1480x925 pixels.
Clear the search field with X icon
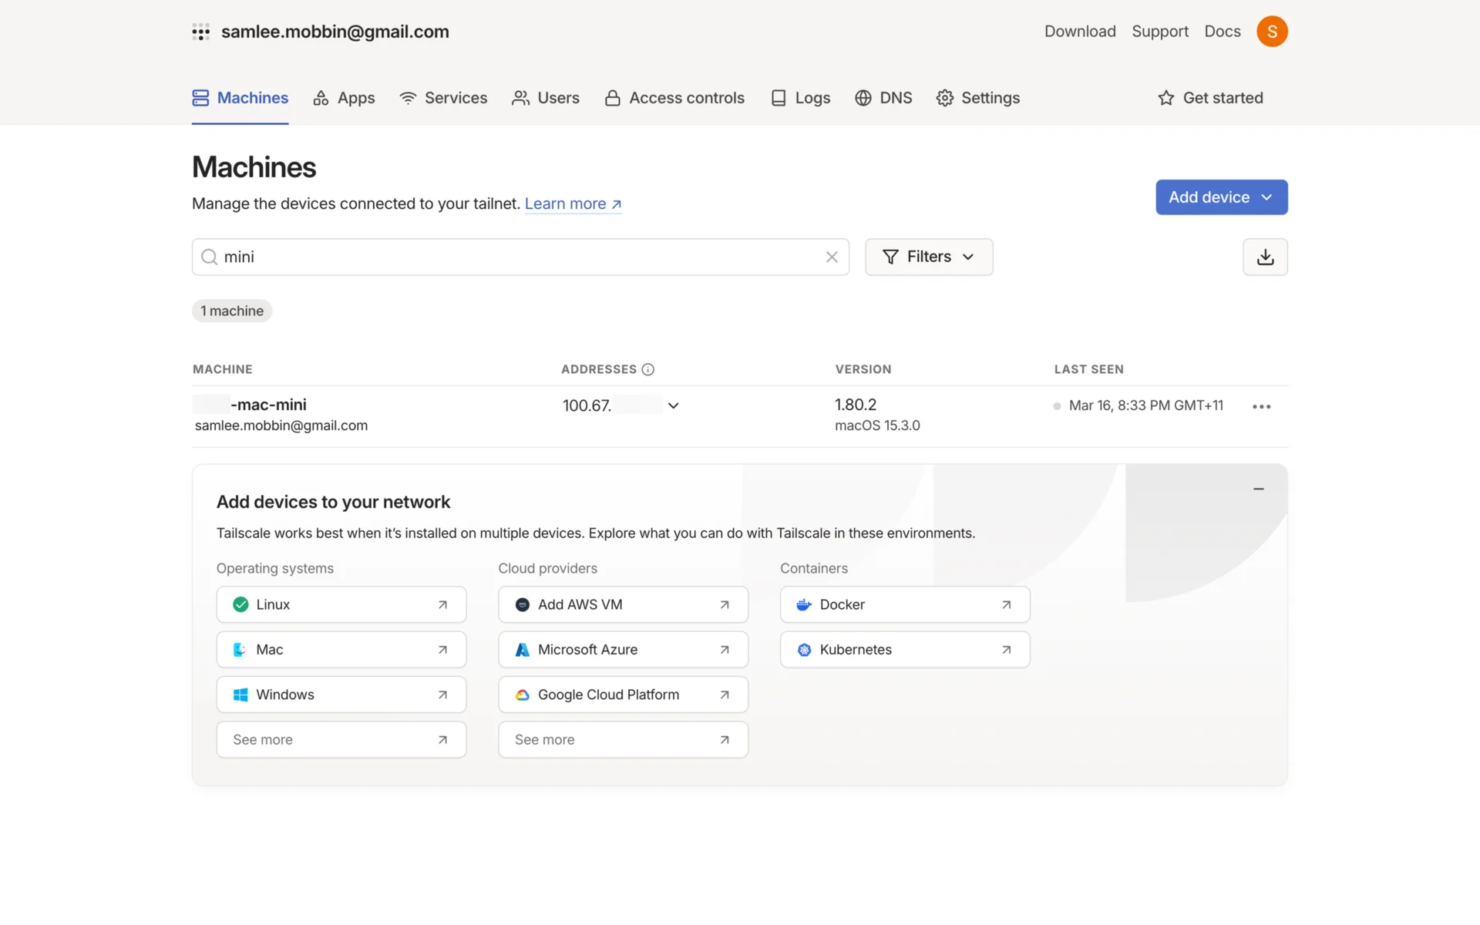pos(832,257)
